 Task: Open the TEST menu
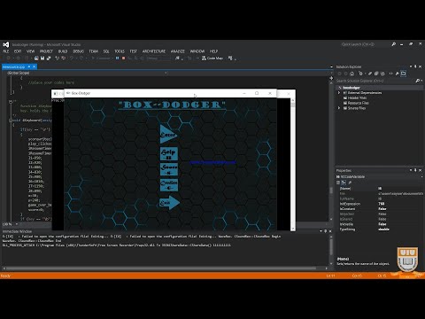click(x=134, y=51)
